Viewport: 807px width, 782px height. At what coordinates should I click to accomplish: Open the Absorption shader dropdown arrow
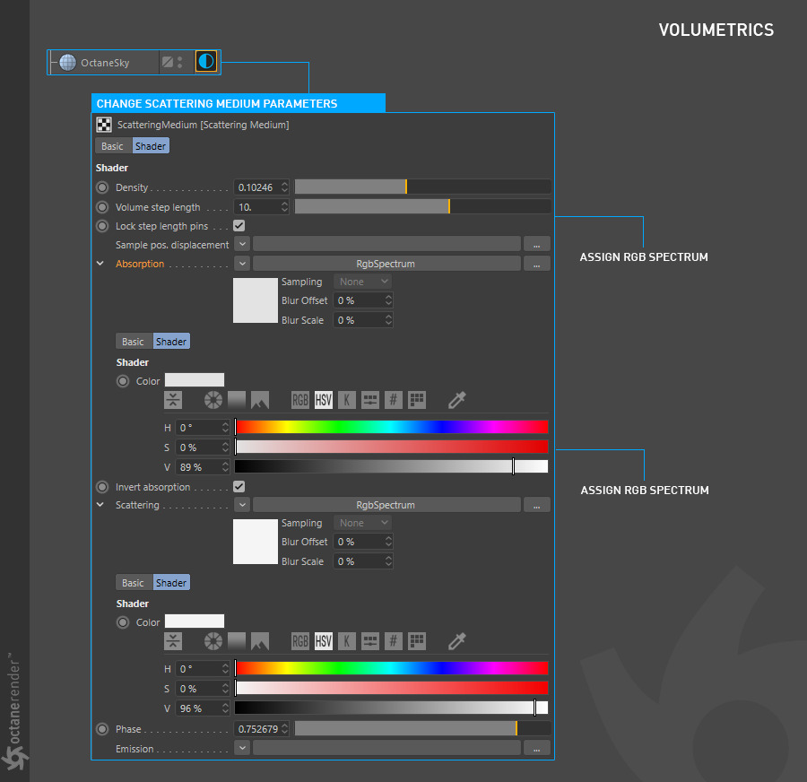point(242,264)
